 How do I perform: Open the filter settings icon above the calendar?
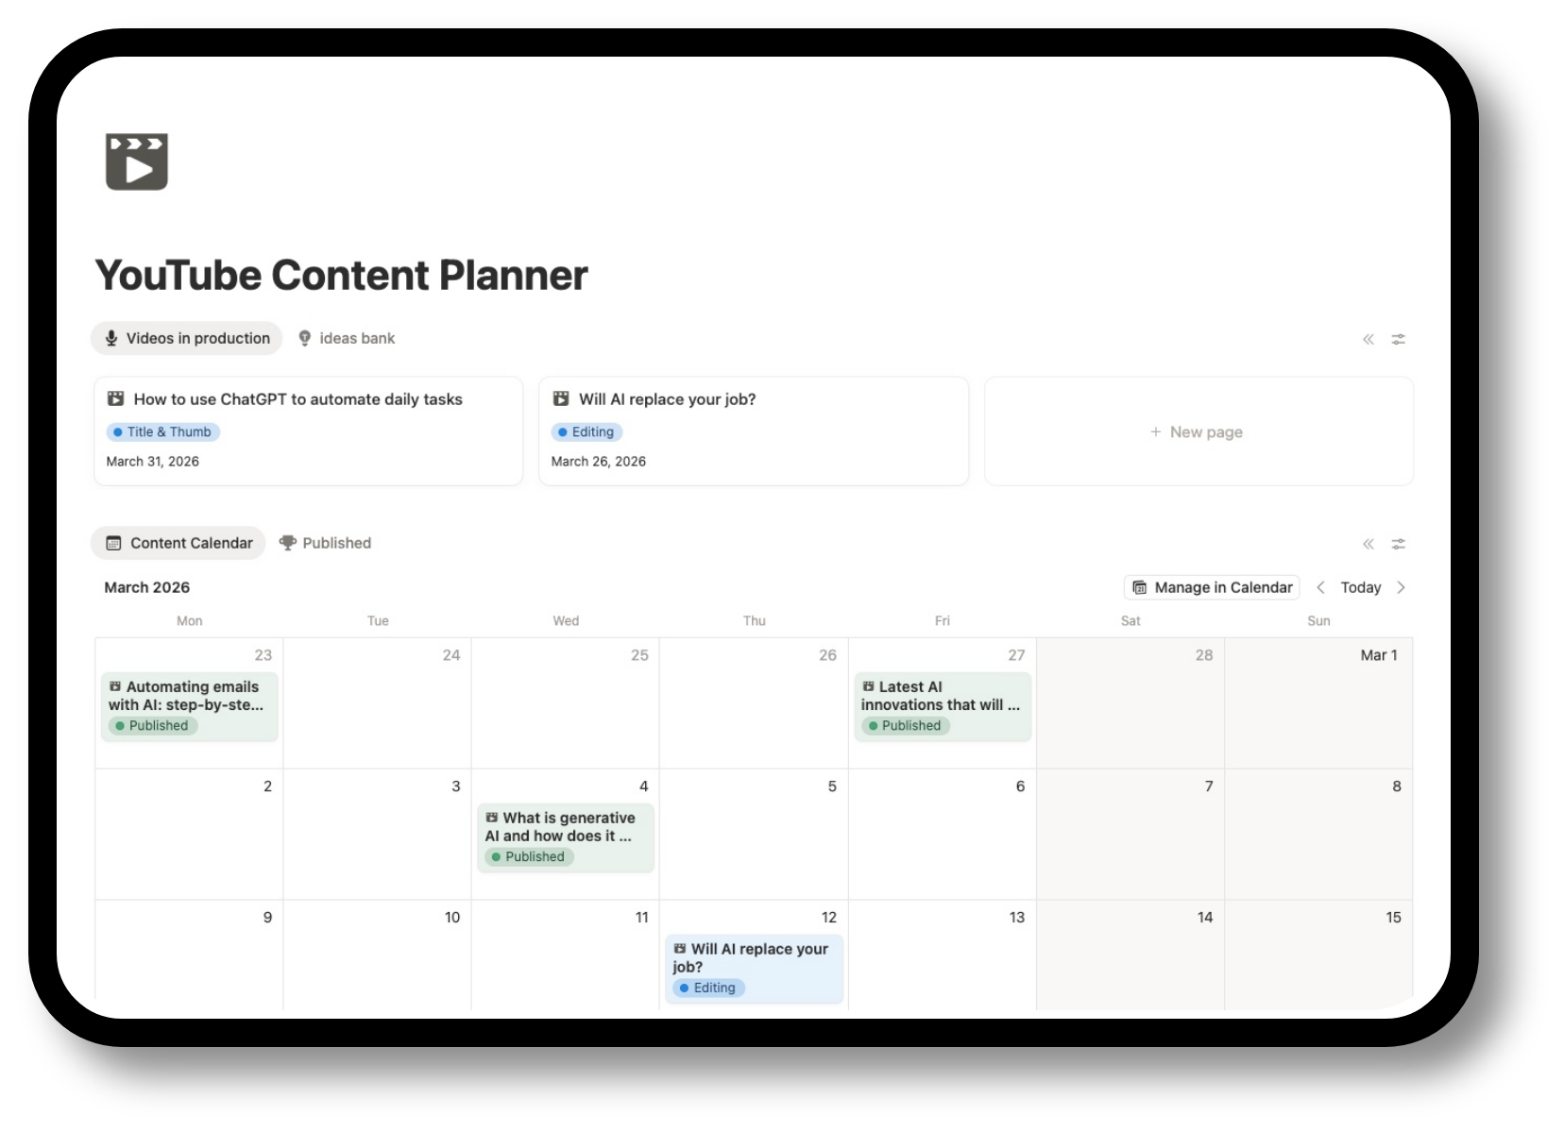[x=1399, y=544]
